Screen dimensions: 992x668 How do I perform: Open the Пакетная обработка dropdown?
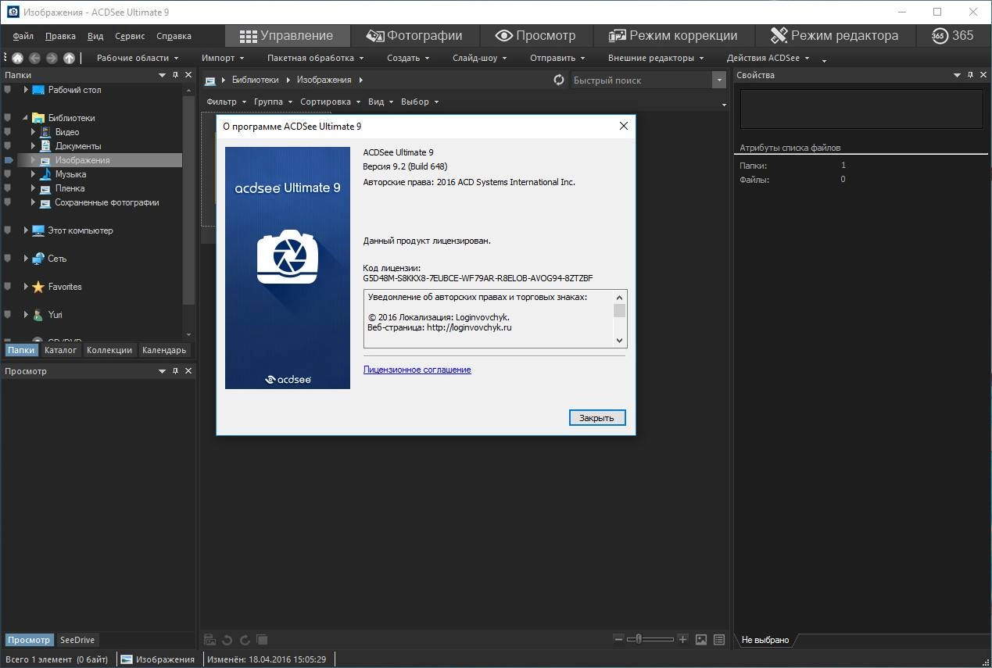click(x=316, y=58)
